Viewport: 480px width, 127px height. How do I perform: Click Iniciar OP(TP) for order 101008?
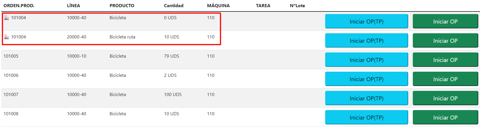pos(367,118)
